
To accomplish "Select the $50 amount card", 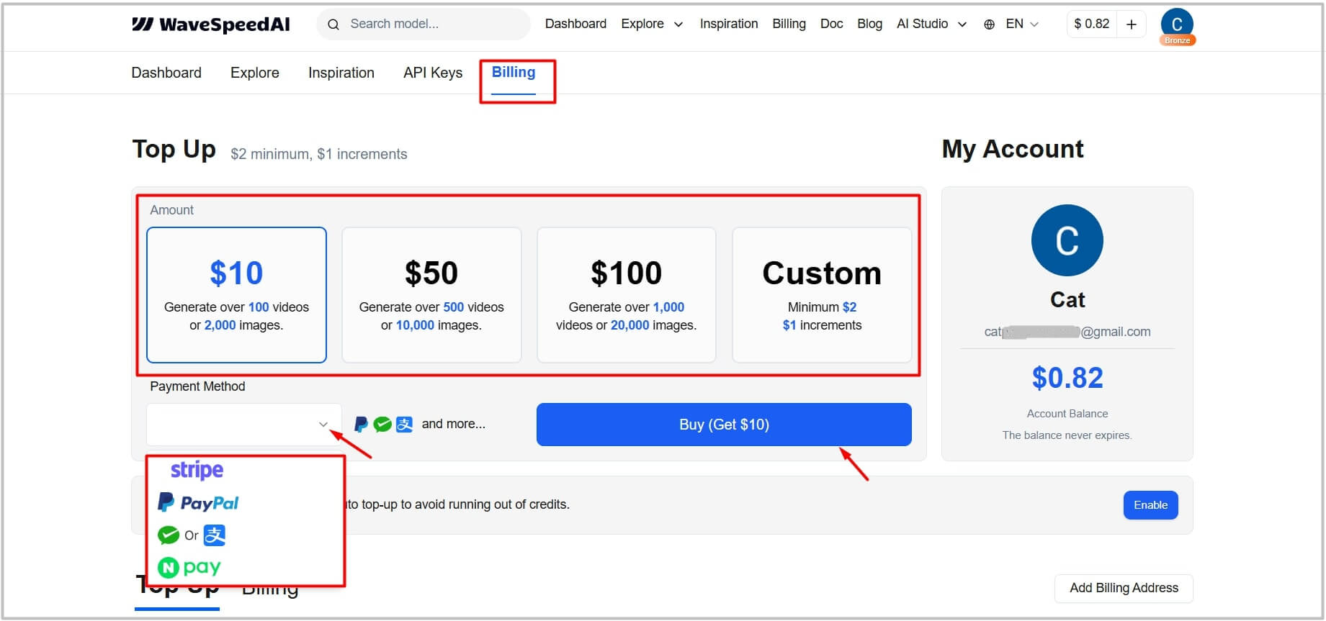I will (x=431, y=295).
